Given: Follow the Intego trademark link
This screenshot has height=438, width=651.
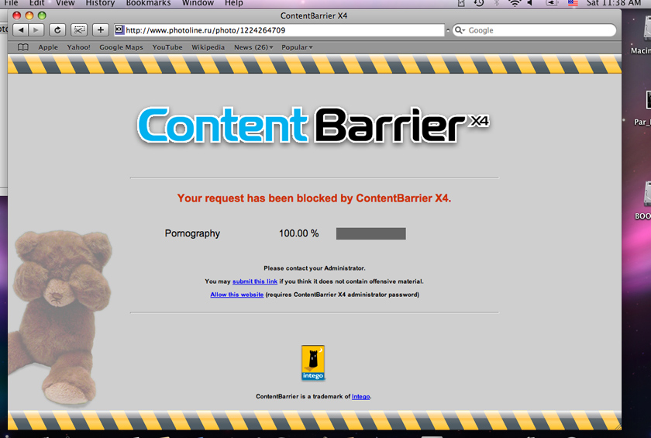Looking at the screenshot, I should (x=361, y=396).
